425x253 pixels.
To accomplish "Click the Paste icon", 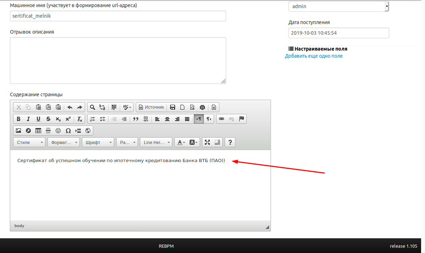I will point(39,107).
